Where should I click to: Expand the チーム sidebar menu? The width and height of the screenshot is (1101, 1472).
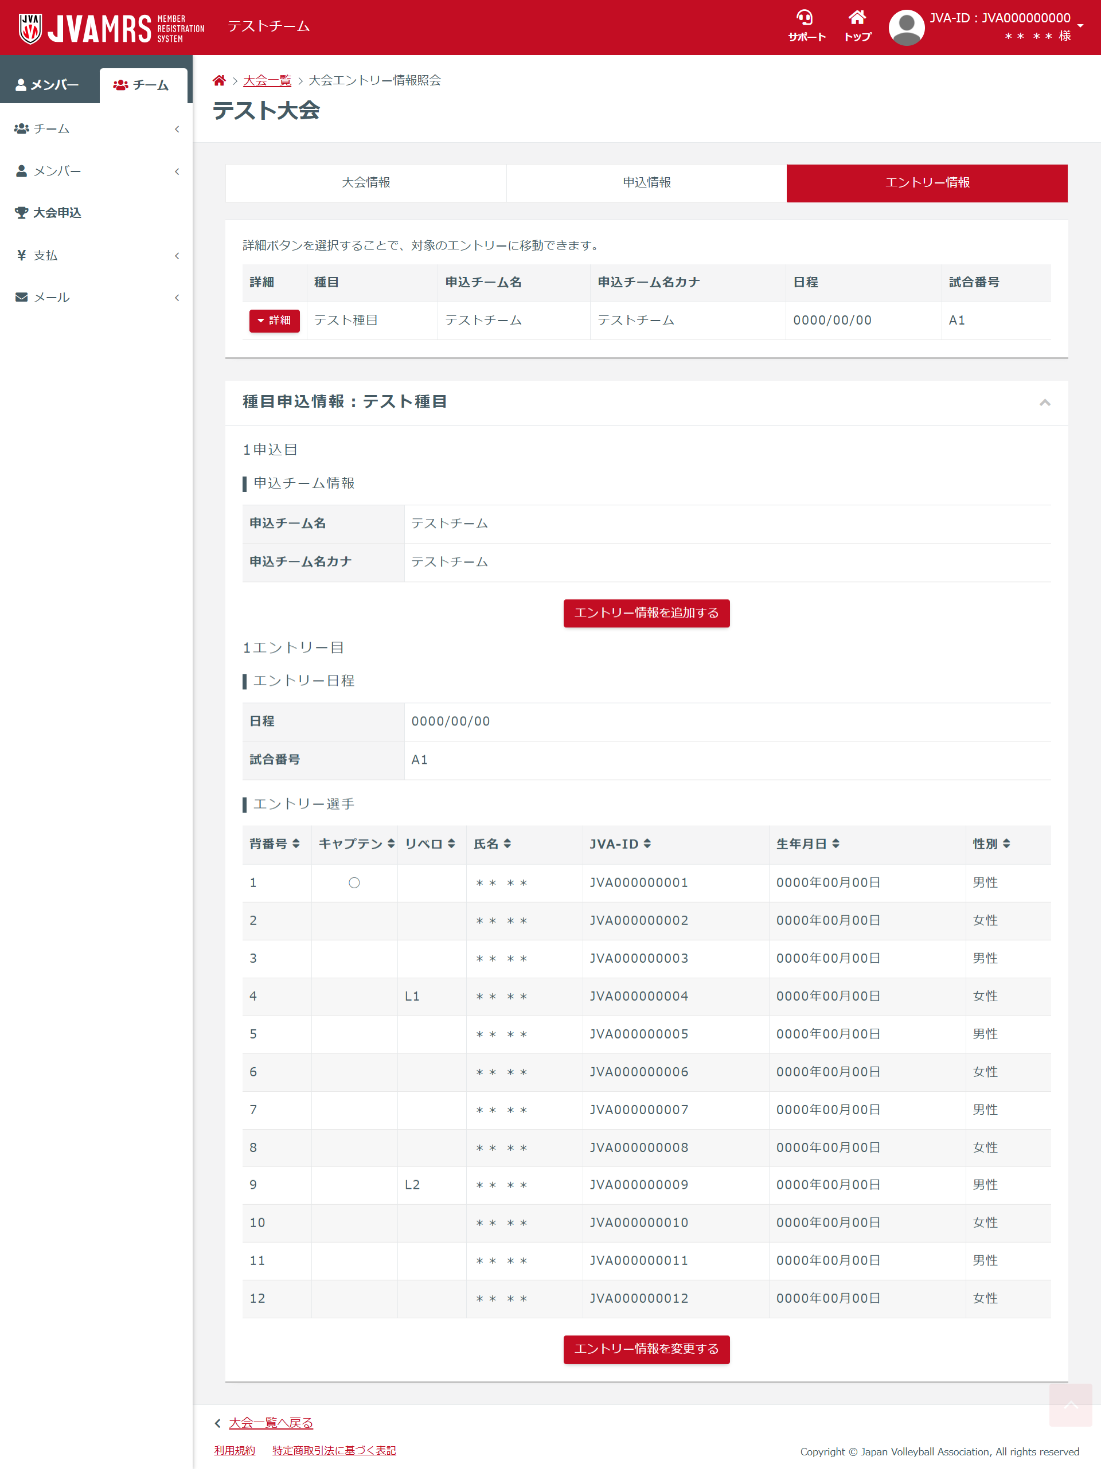(96, 128)
